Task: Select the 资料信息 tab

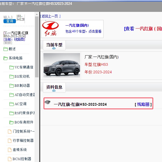Action: [54, 88]
